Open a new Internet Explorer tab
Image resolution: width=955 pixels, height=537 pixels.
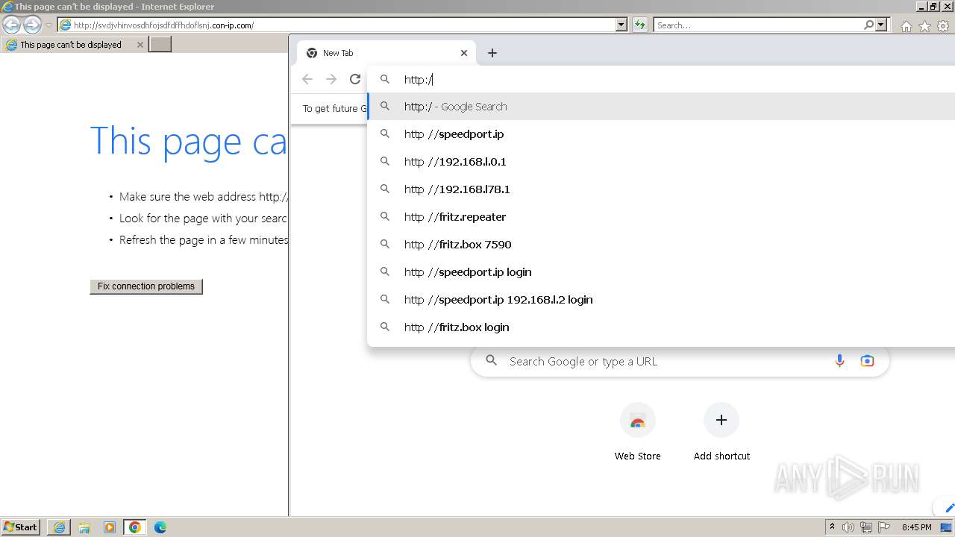click(160, 45)
